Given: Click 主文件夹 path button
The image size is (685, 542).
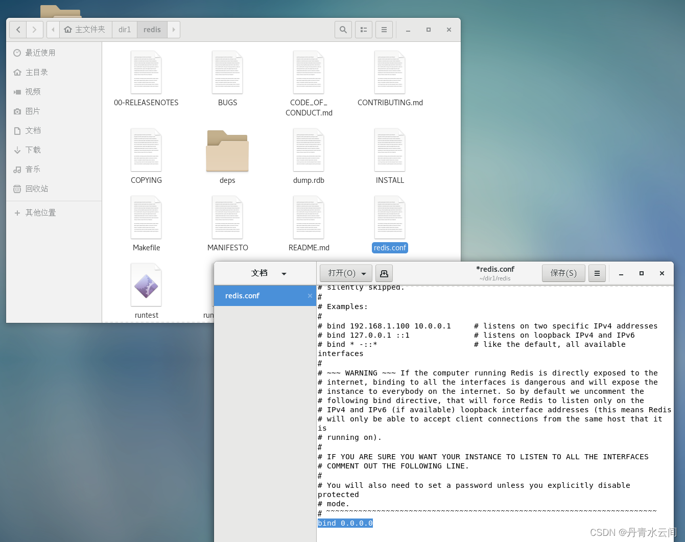Looking at the screenshot, I should (85, 30).
